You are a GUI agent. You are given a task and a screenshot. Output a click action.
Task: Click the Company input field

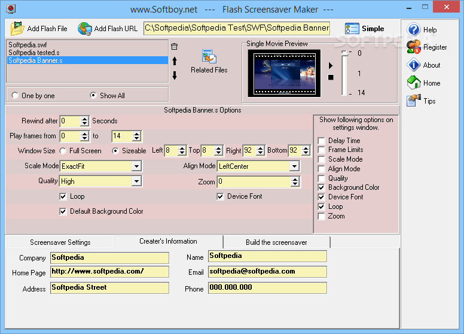point(109,257)
